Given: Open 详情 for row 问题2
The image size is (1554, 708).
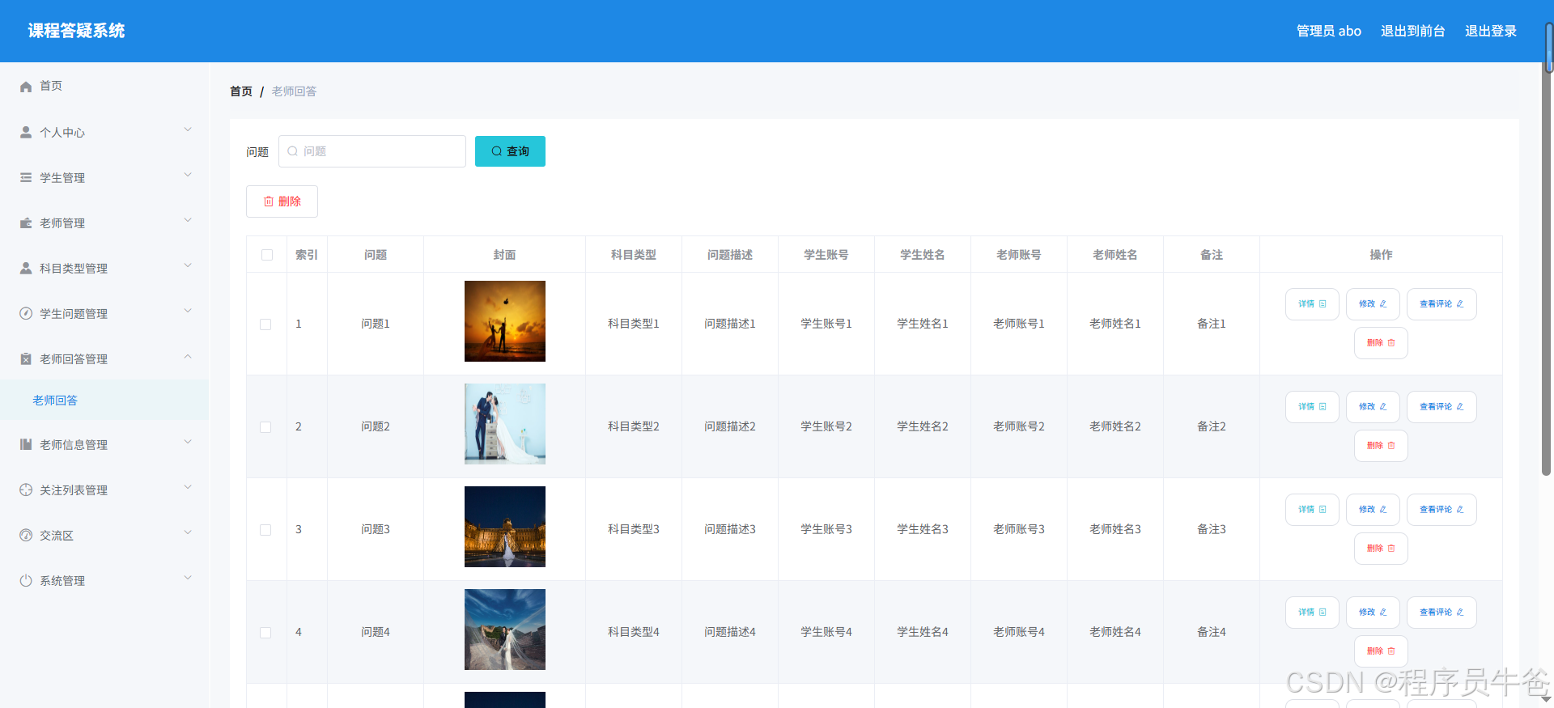Looking at the screenshot, I should pos(1312,407).
